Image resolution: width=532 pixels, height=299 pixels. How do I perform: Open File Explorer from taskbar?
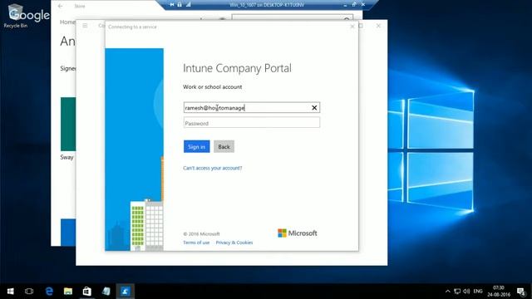(68, 292)
